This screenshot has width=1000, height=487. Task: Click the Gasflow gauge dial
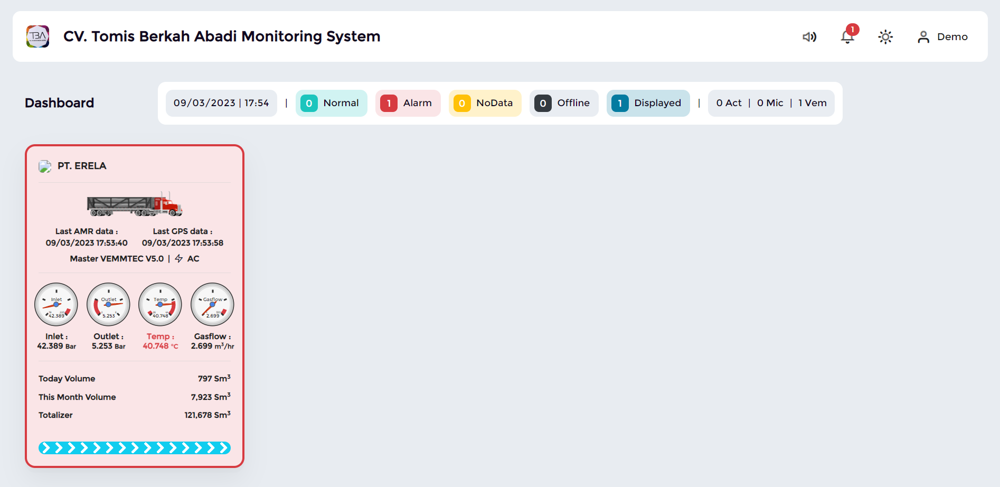(x=212, y=305)
